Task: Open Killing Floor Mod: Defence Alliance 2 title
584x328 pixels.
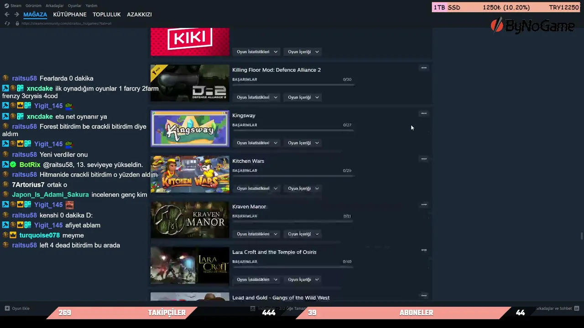Action: 276,70
